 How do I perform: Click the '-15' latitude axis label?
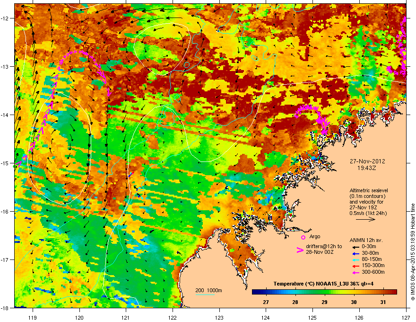tap(5, 163)
